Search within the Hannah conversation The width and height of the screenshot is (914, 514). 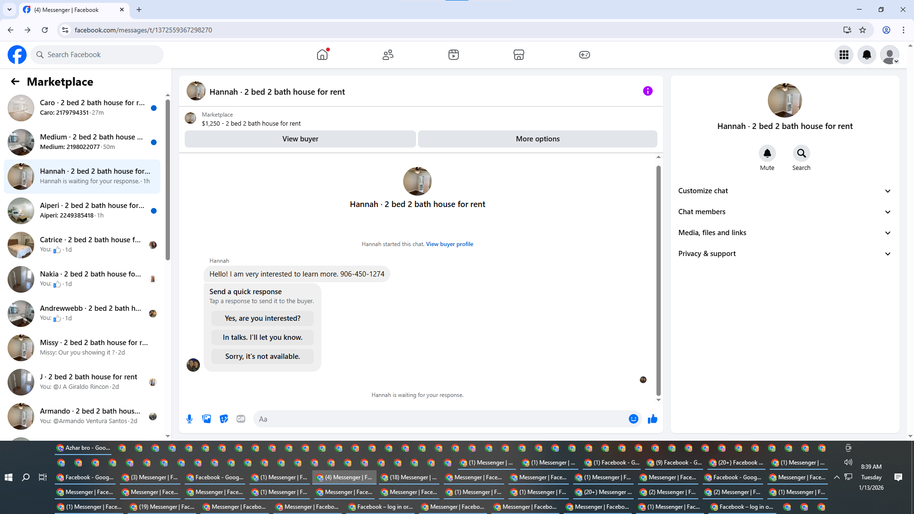[801, 153]
